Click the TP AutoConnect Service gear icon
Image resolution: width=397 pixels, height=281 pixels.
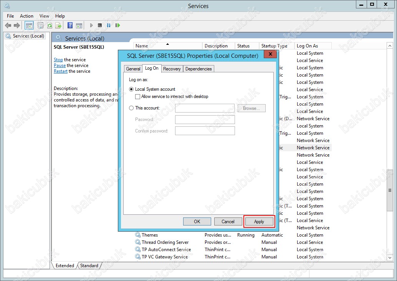[138, 250]
